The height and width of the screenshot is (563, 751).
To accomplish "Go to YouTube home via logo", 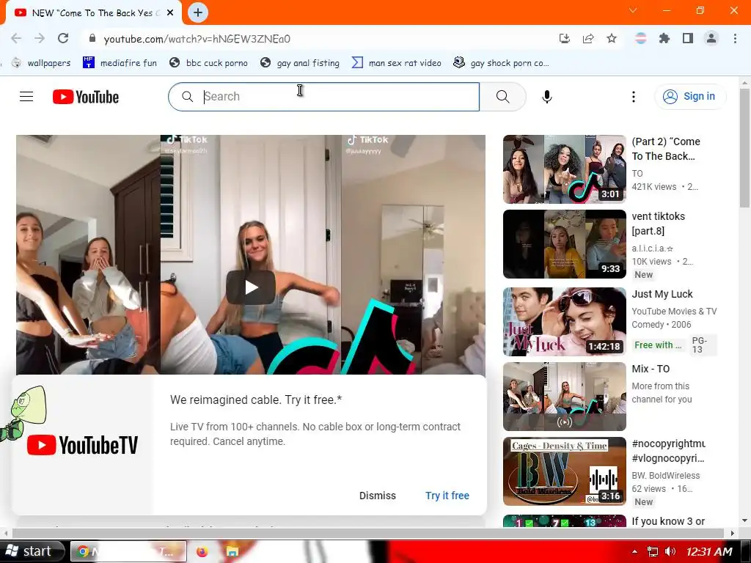I will [86, 97].
